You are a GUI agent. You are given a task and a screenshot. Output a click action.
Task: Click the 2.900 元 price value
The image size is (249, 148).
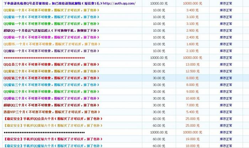tap(192, 31)
